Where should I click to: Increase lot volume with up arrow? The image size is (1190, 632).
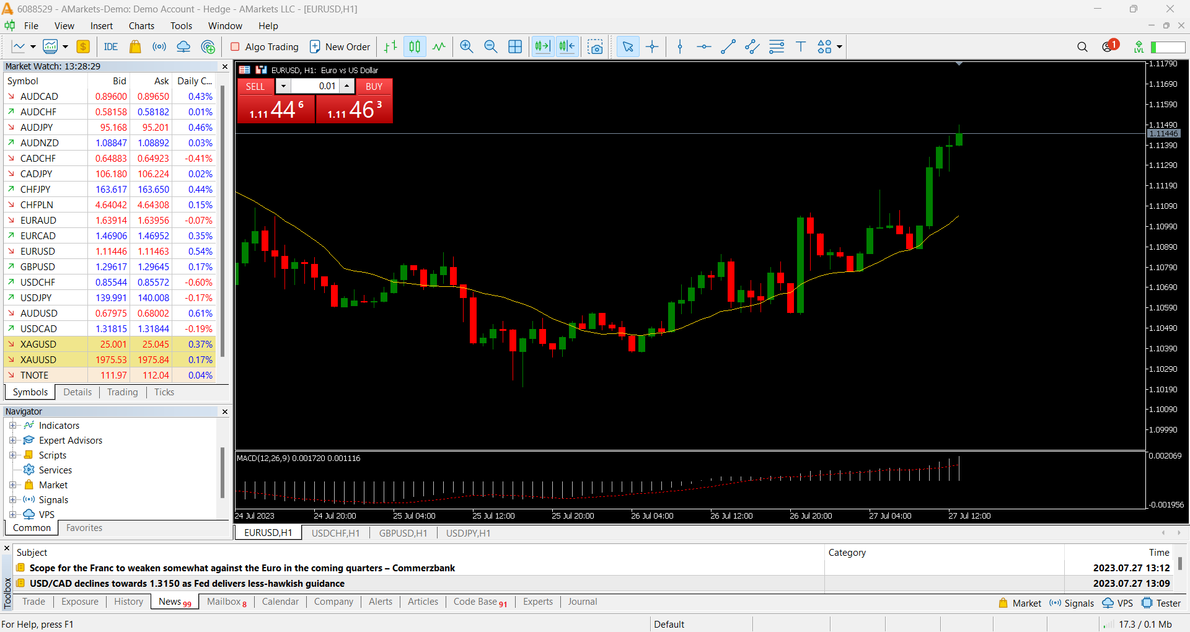[347, 86]
